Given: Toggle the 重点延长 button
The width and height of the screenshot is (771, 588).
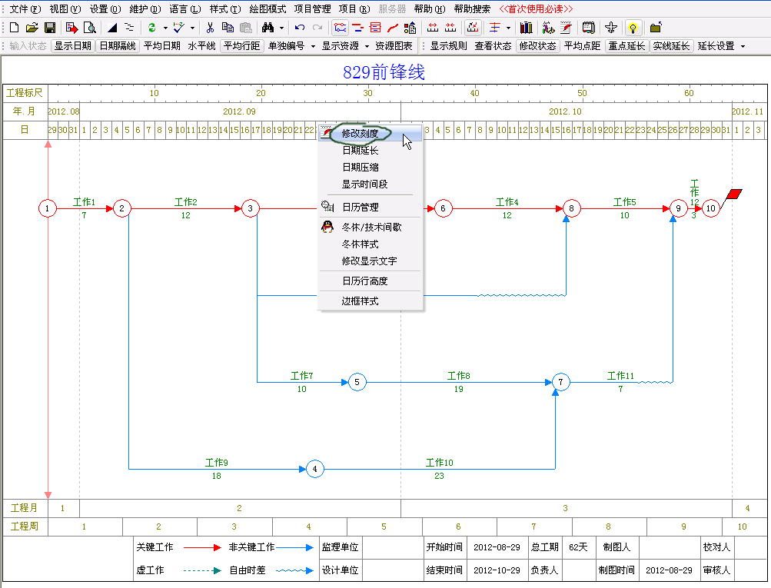Looking at the screenshot, I should click(x=627, y=45).
